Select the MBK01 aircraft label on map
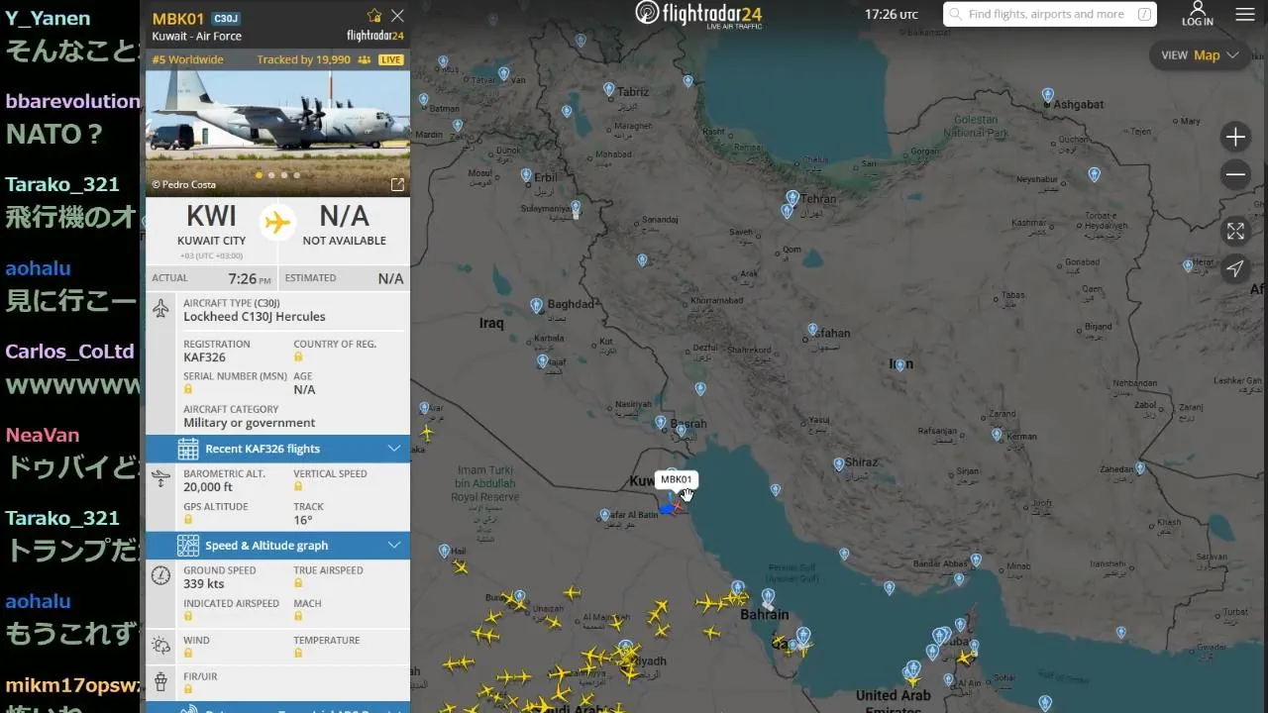Screen dimensions: 1268x713 pos(677,479)
